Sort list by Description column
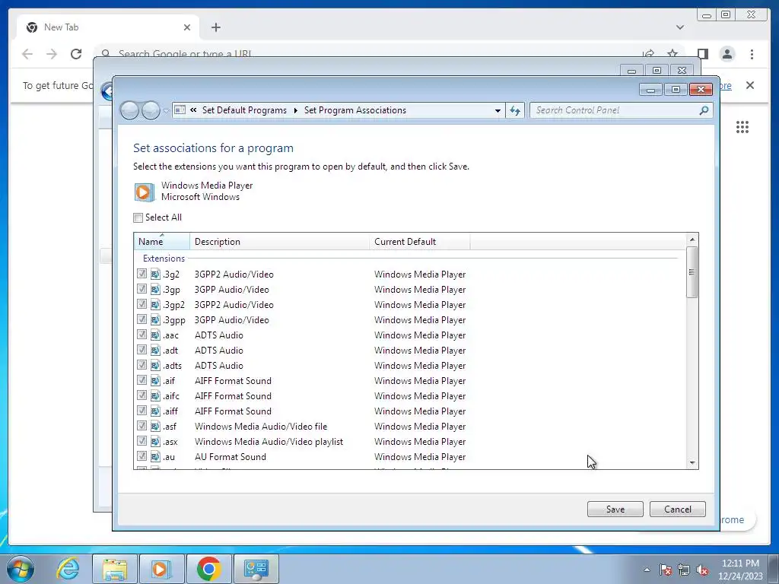The width and height of the screenshot is (779, 584). pyautogui.click(x=279, y=241)
